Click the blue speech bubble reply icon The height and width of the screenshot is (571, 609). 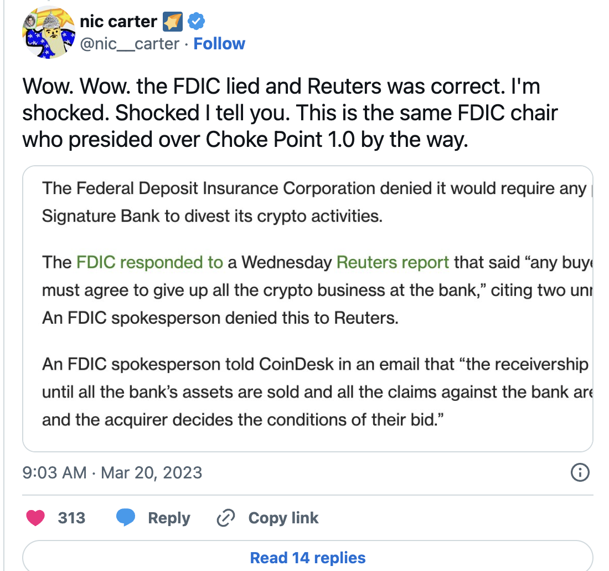126,518
